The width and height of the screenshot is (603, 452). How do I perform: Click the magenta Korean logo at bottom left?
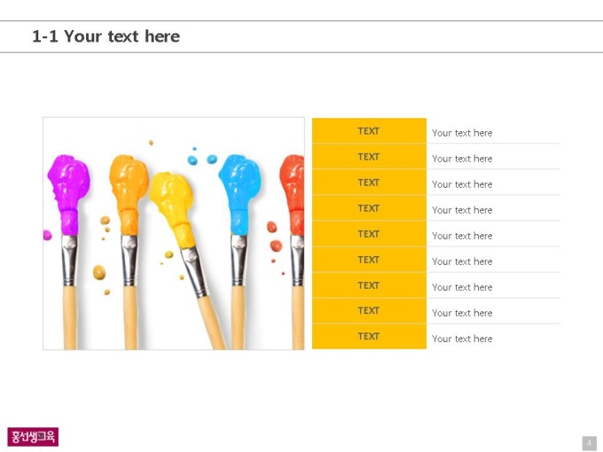pyautogui.click(x=33, y=437)
